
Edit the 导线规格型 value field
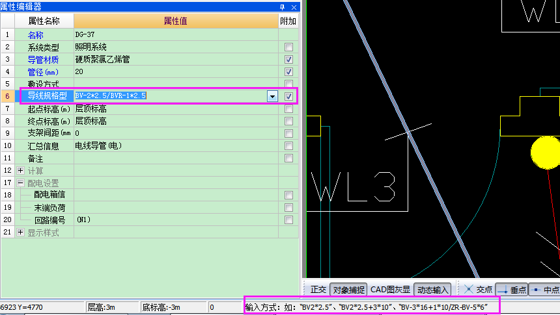[171, 96]
